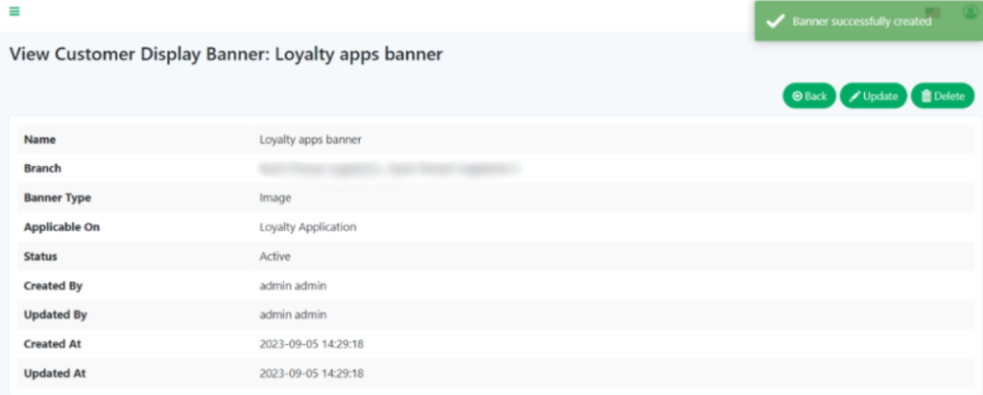Click the Banner Type value 'Image'
Screen dimensions: 983x395
point(275,197)
